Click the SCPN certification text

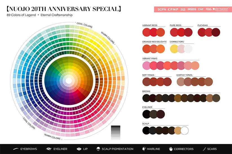[162, 9]
